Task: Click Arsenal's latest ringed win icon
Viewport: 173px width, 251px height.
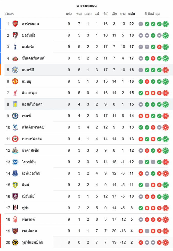Action: point(165,24)
